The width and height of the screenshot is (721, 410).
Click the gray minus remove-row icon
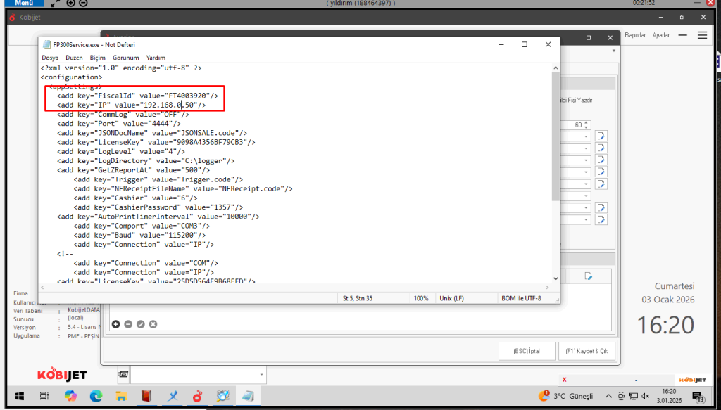point(128,324)
